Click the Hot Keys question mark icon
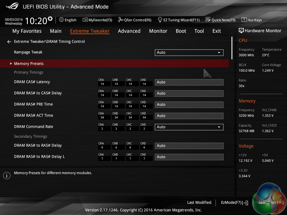The image size is (287, 215). point(244,20)
